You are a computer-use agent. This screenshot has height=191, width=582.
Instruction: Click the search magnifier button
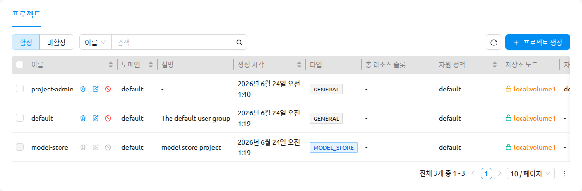[x=240, y=42]
